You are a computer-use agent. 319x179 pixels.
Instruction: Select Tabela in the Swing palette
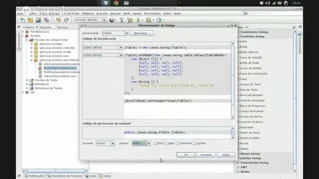244,149
